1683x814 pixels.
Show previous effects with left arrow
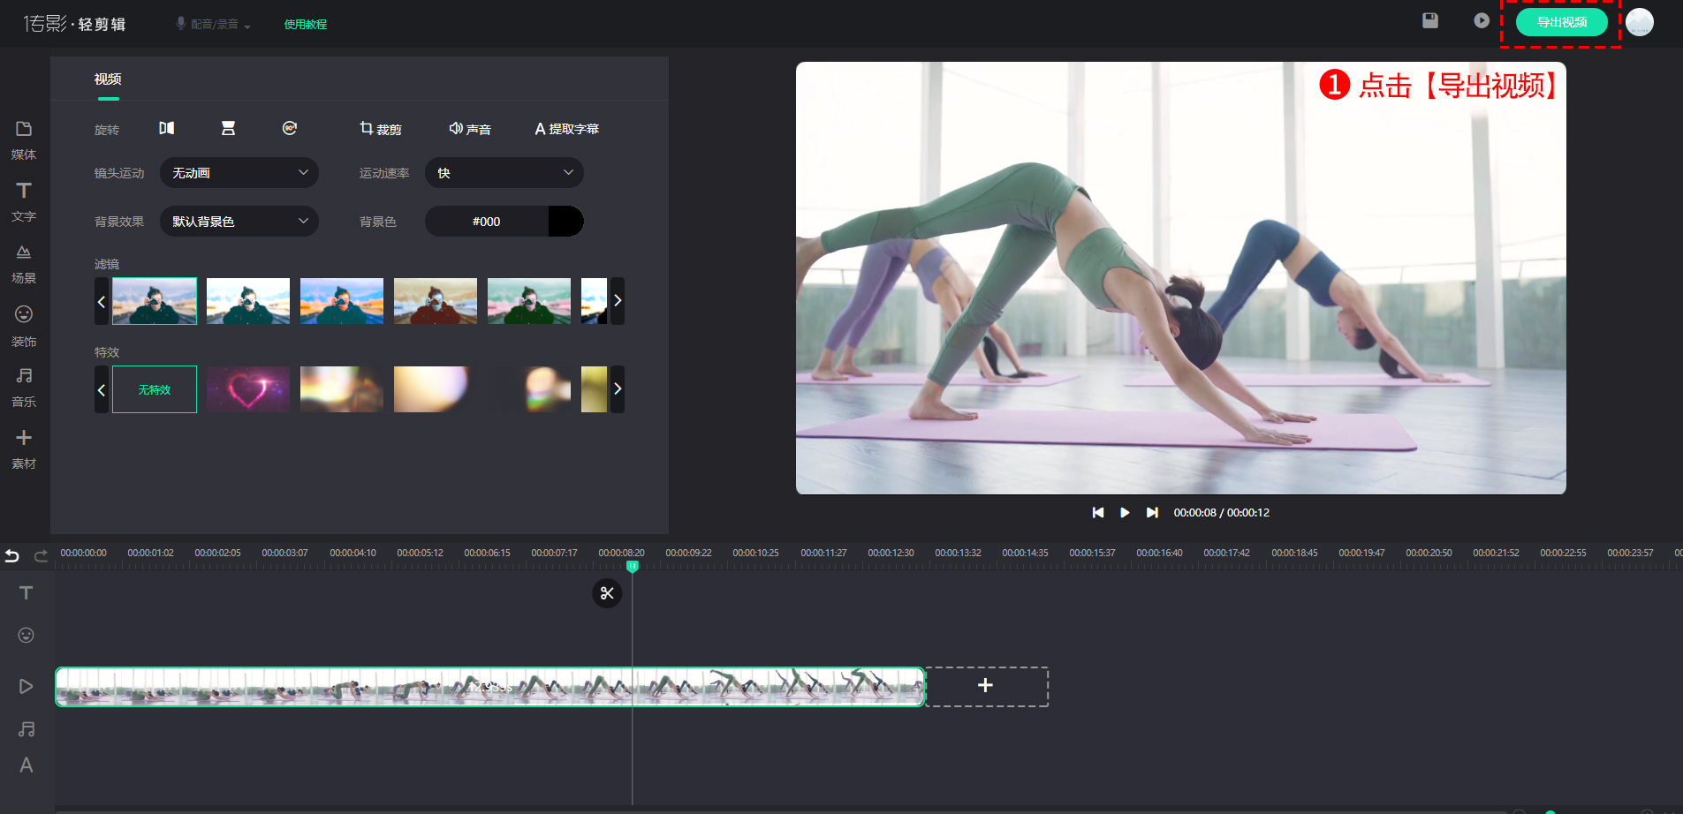click(x=102, y=389)
